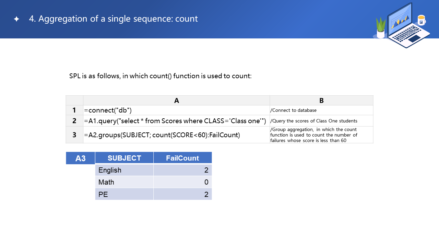Click the SUBJECT column header

(124, 158)
